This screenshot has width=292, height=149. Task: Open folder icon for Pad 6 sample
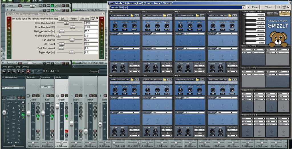click(165, 79)
